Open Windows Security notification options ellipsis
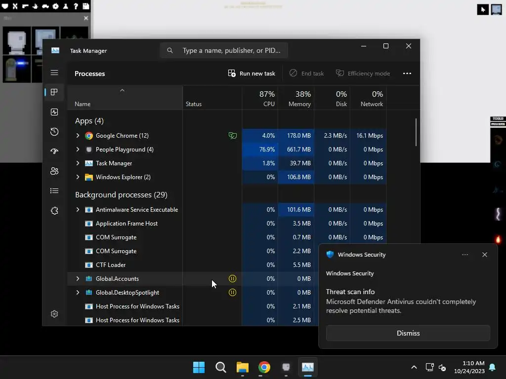The width and height of the screenshot is (506, 379). click(464, 255)
